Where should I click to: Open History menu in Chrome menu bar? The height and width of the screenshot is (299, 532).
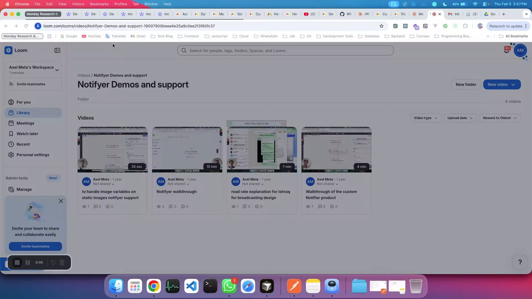(78, 4)
